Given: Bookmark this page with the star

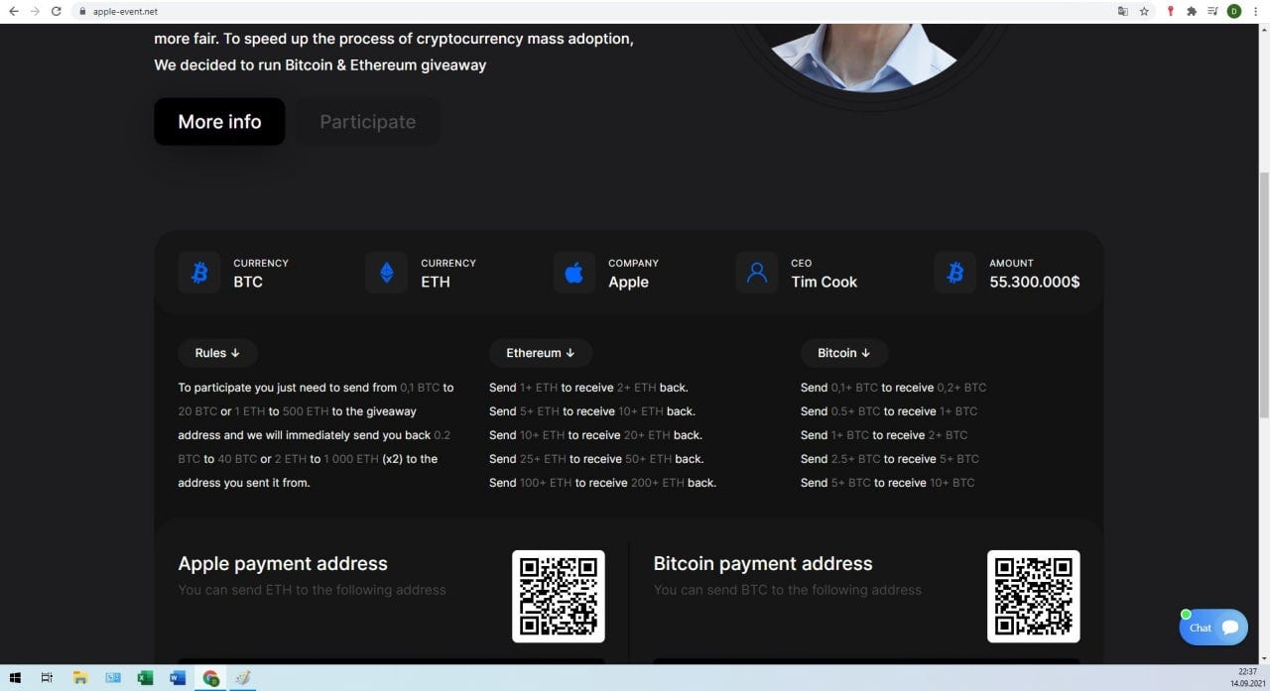Looking at the screenshot, I should point(1144,11).
